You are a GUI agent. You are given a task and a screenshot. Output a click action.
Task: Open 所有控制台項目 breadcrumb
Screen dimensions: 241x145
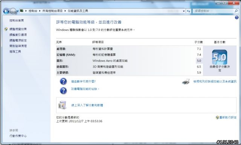pos(52,11)
